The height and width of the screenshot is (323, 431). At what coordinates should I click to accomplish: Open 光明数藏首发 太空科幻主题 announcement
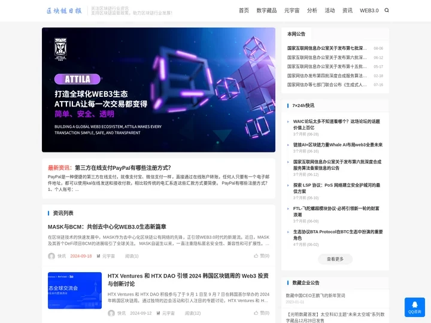[x=335, y=317]
